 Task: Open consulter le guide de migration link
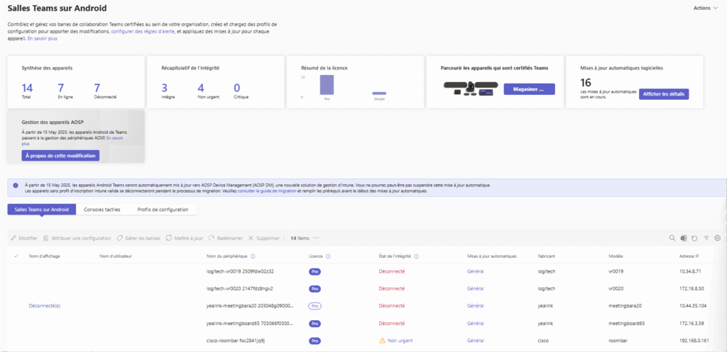tap(267, 191)
